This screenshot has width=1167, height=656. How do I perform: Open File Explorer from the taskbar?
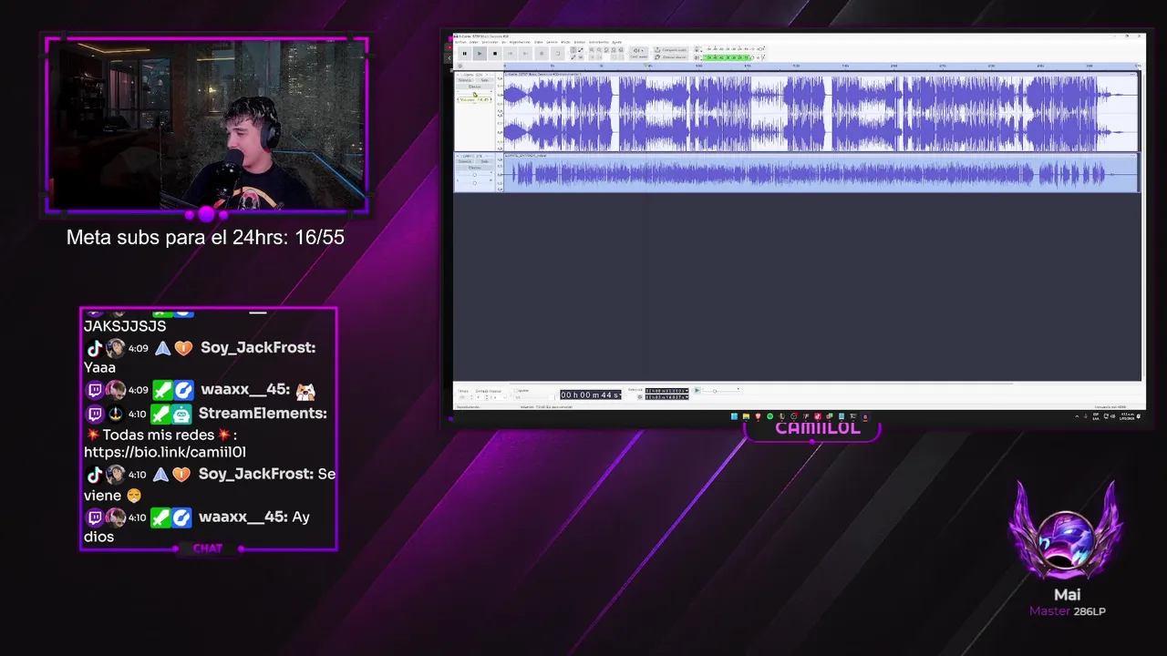(x=746, y=416)
